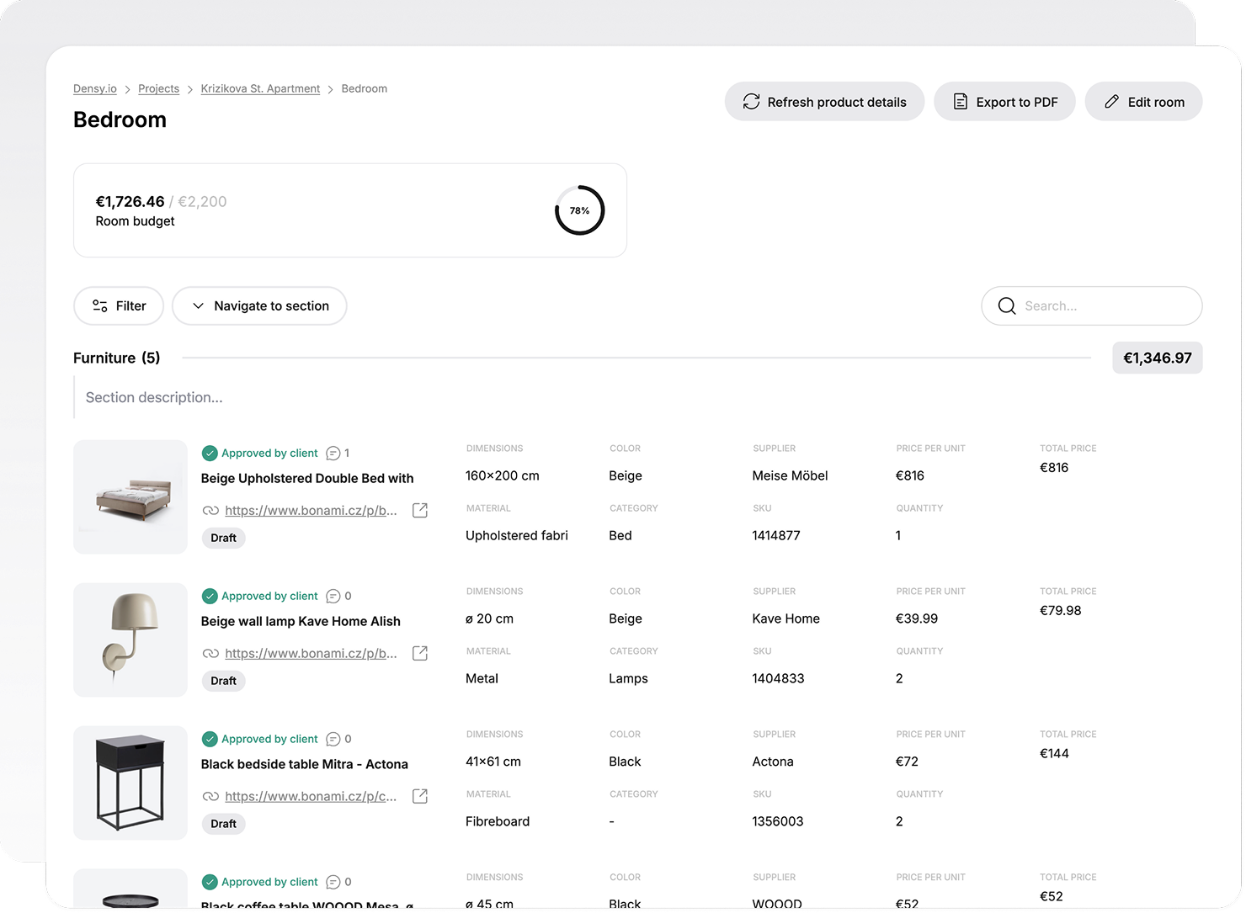Click the search magnifier icon

point(1007,306)
